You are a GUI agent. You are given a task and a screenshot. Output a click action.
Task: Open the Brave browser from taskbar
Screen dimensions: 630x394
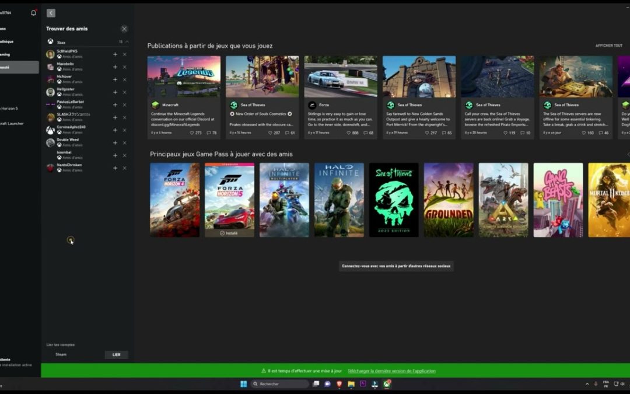coord(339,384)
